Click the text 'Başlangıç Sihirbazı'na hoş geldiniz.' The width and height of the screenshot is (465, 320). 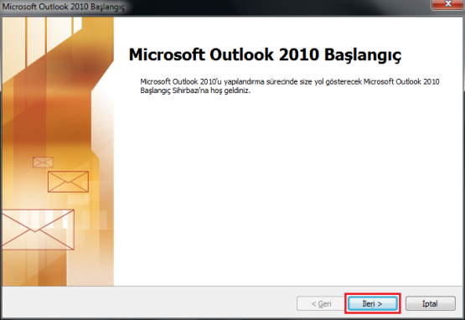tap(195, 90)
